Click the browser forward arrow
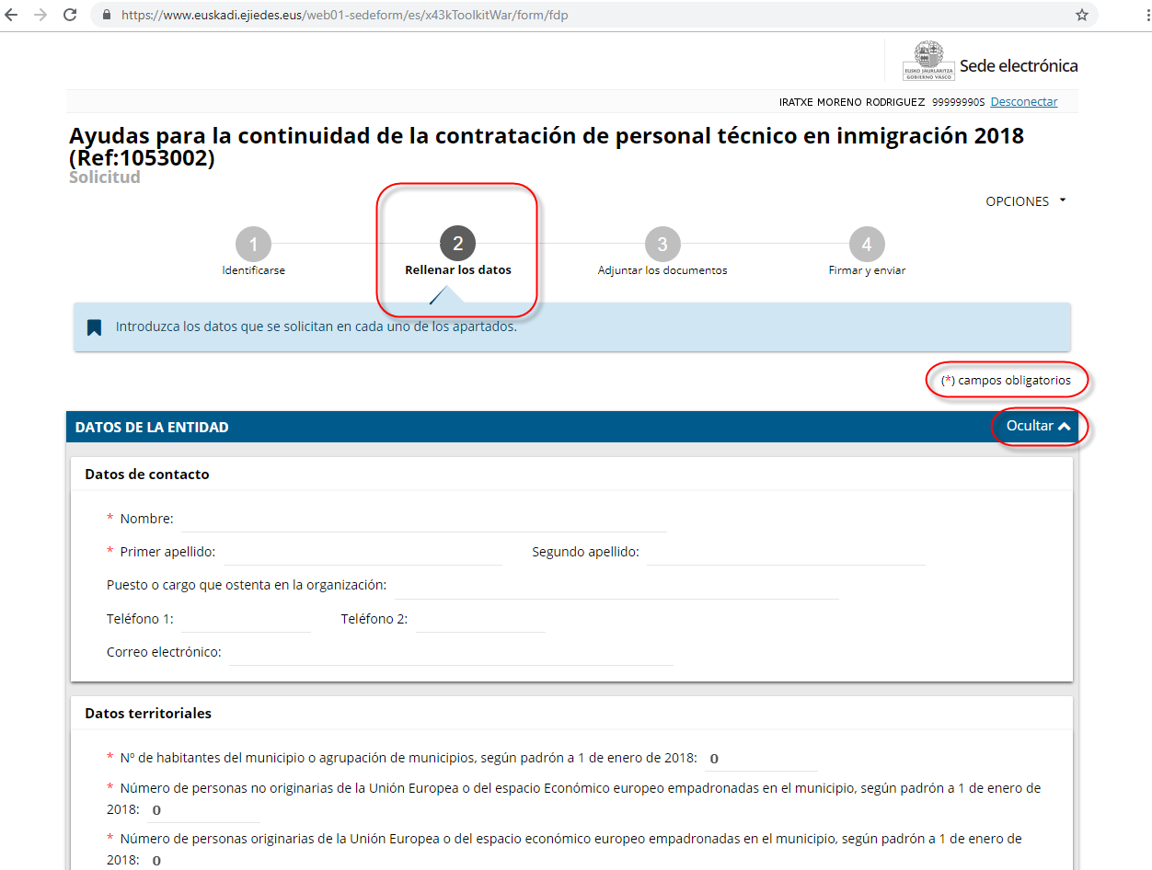 [x=40, y=16]
